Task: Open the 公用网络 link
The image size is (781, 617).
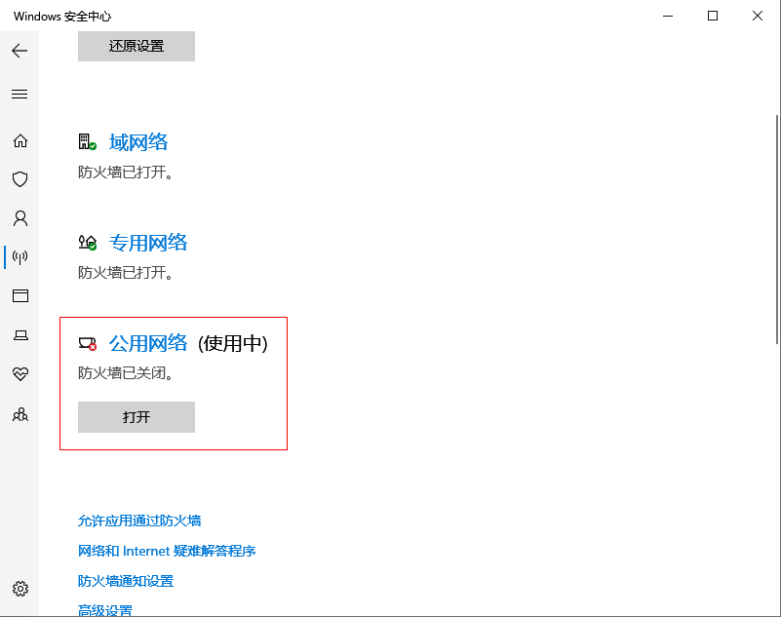Action: (x=148, y=344)
